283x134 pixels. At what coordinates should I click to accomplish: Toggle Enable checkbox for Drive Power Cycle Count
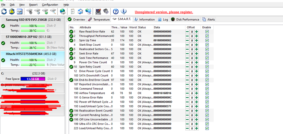tap(207, 71)
